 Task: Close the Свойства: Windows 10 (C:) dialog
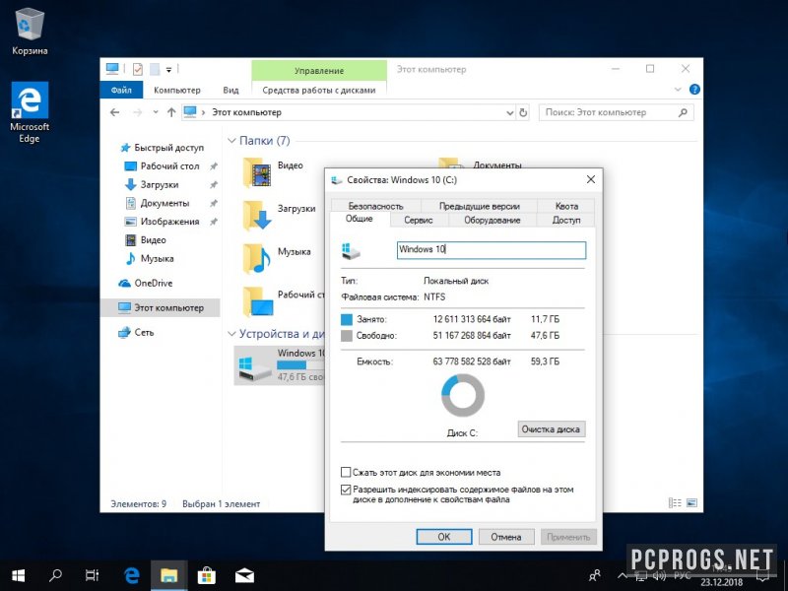tap(591, 179)
